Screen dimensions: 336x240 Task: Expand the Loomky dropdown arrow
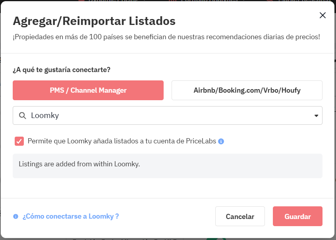pos(316,116)
